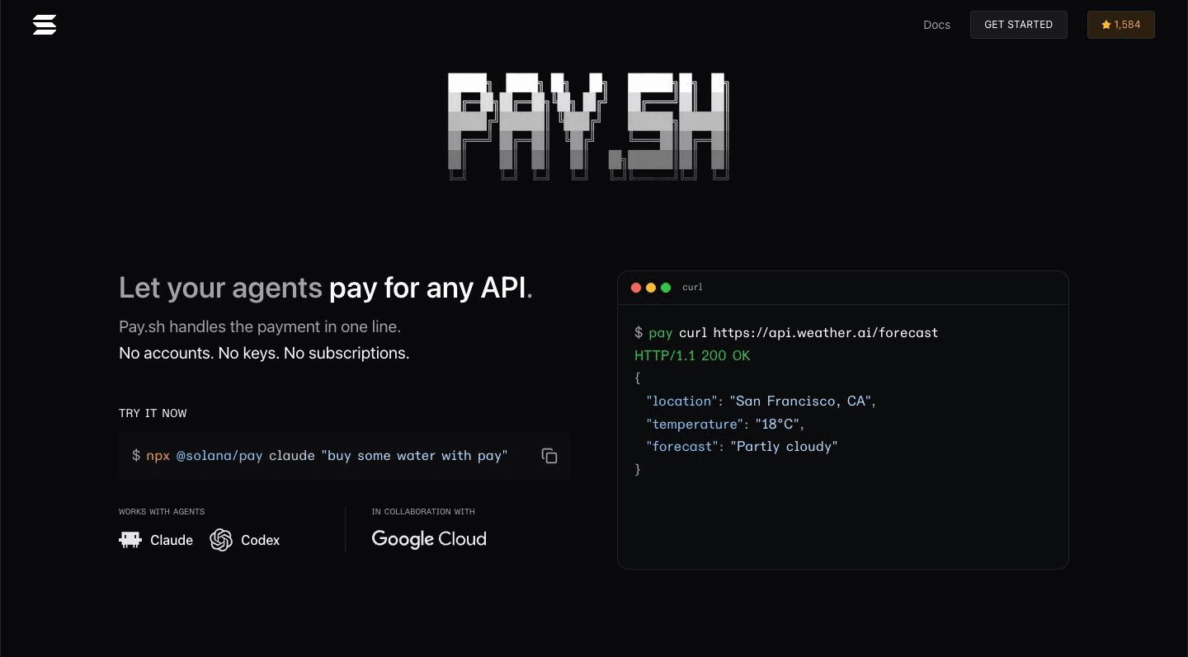The width and height of the screenshot is (1188, 657).
Task: Click the green dot in the terminal window
Action: click(666, 288)
